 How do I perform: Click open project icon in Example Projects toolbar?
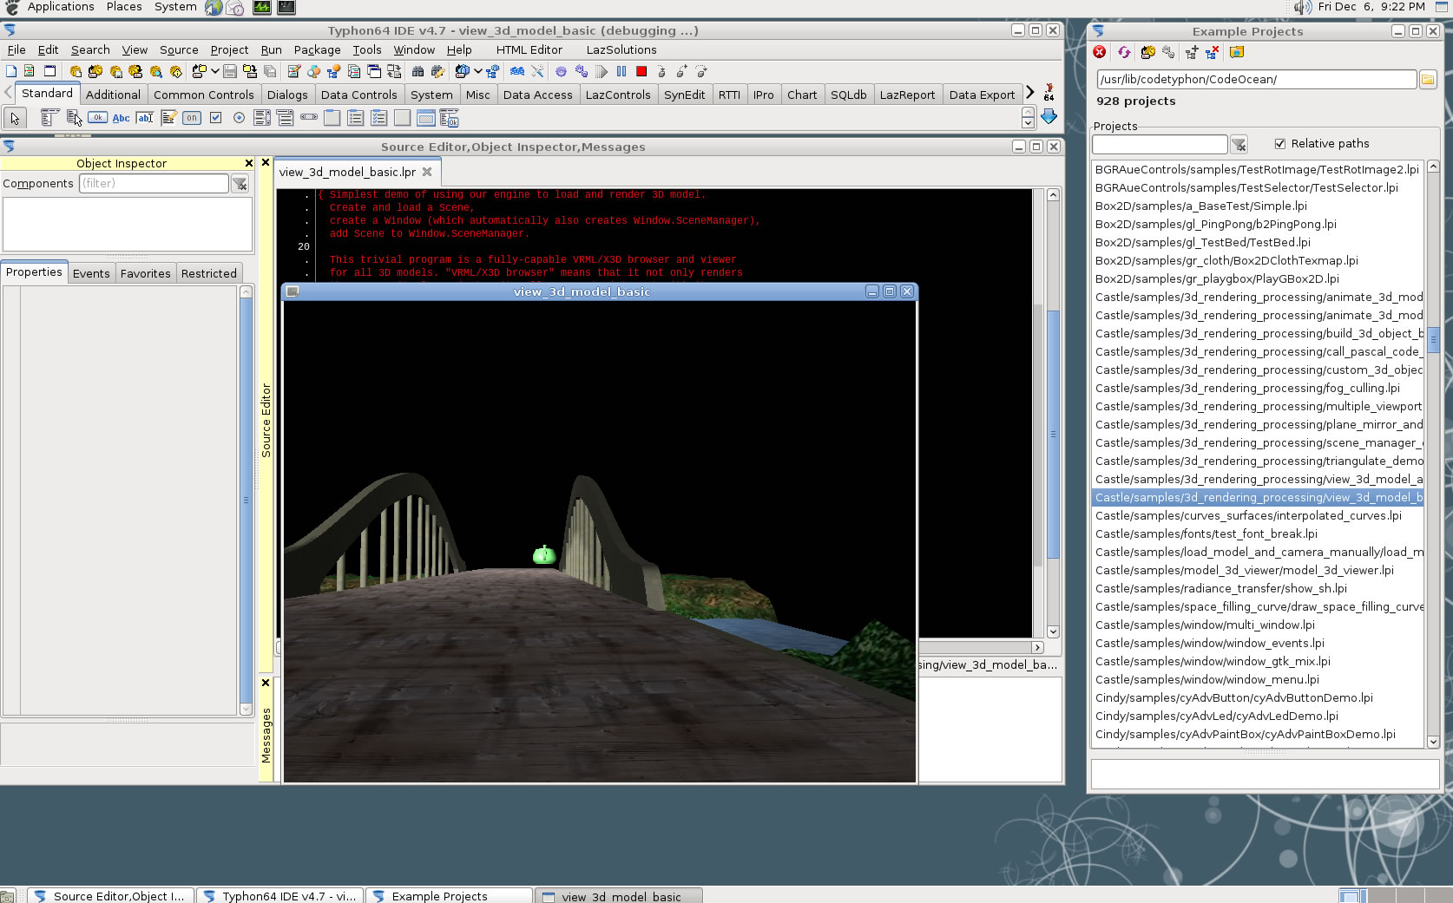[x=1148, y=52]
